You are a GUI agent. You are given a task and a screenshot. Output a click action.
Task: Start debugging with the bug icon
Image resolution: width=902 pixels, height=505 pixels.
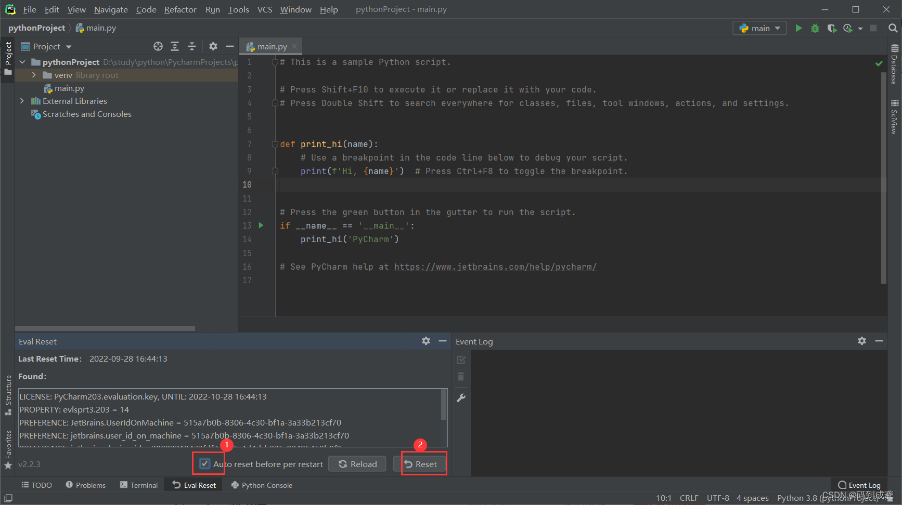[x=815, y=28]
